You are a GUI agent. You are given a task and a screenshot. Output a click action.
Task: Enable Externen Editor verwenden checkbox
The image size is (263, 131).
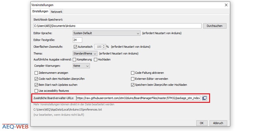[133, 79]
